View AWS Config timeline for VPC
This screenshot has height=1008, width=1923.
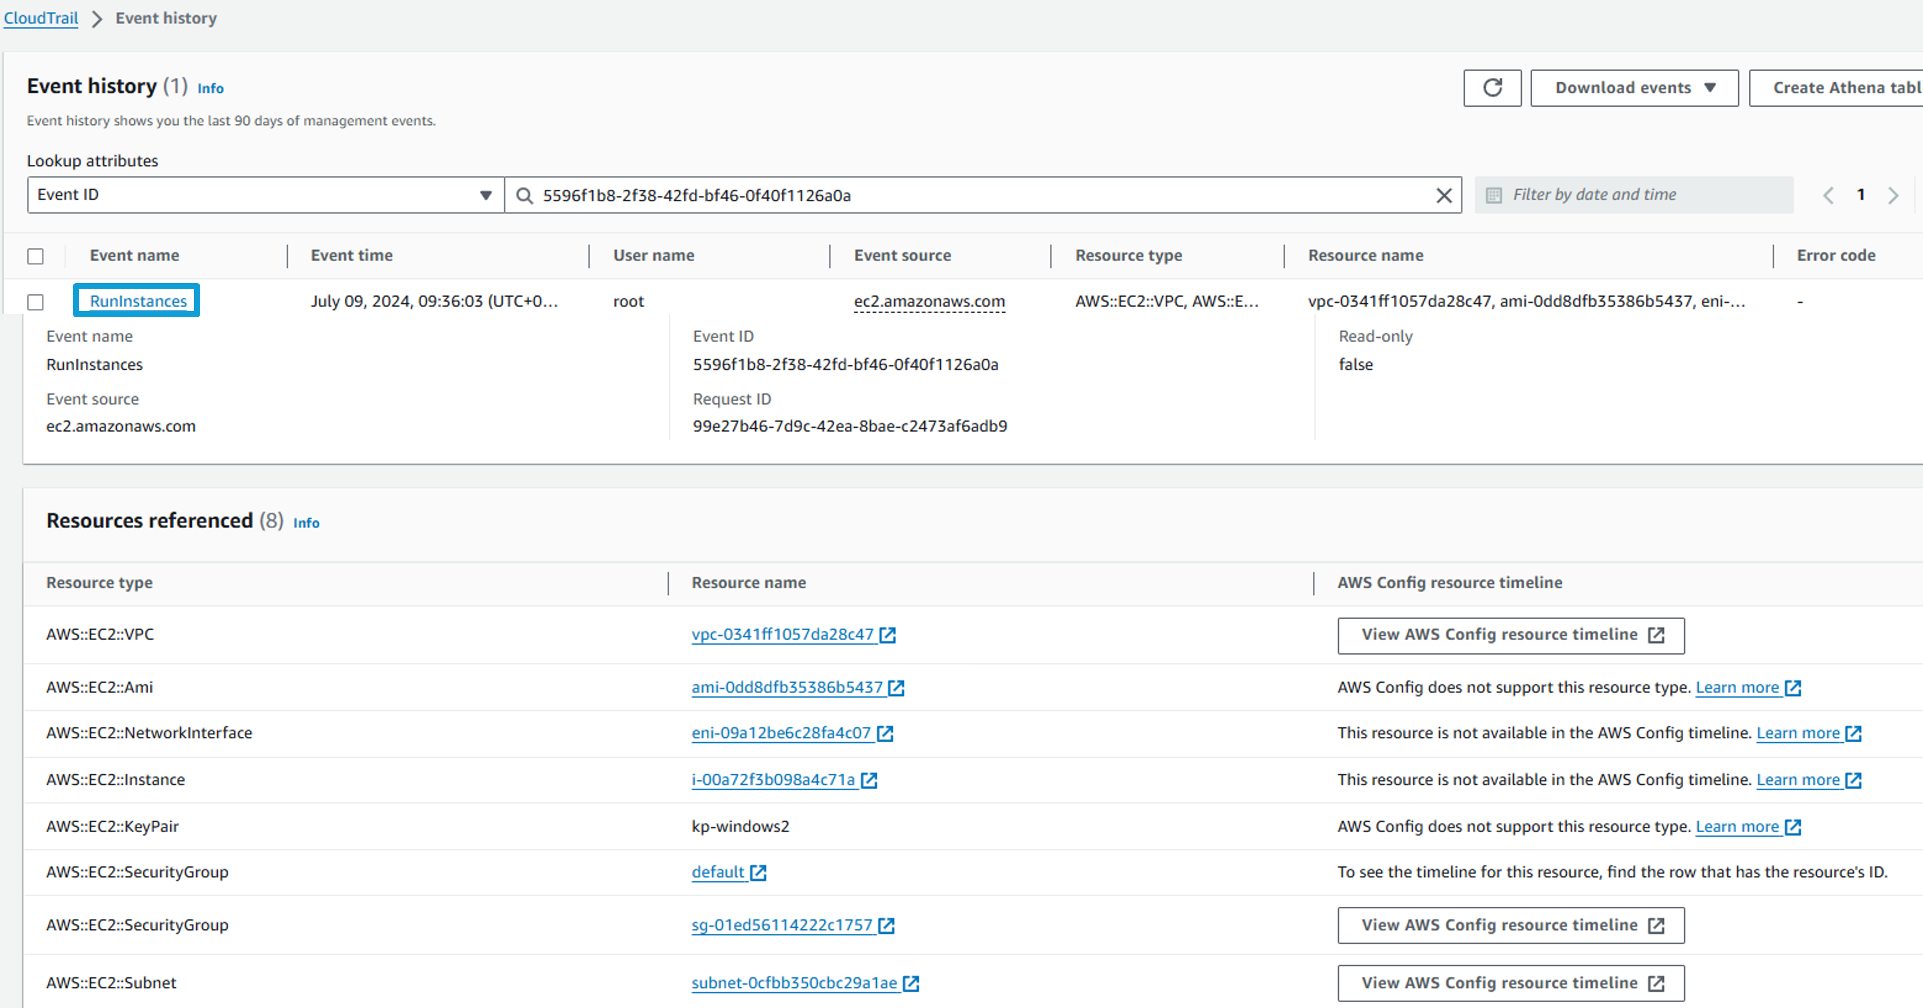(x=1511, y=635)
